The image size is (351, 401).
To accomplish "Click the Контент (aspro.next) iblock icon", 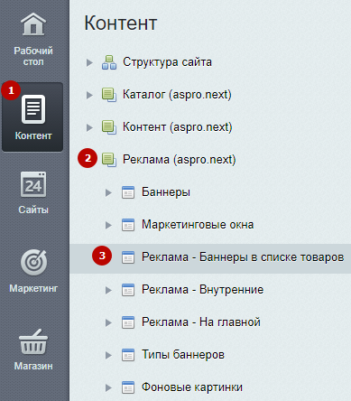I will point(109,127).
